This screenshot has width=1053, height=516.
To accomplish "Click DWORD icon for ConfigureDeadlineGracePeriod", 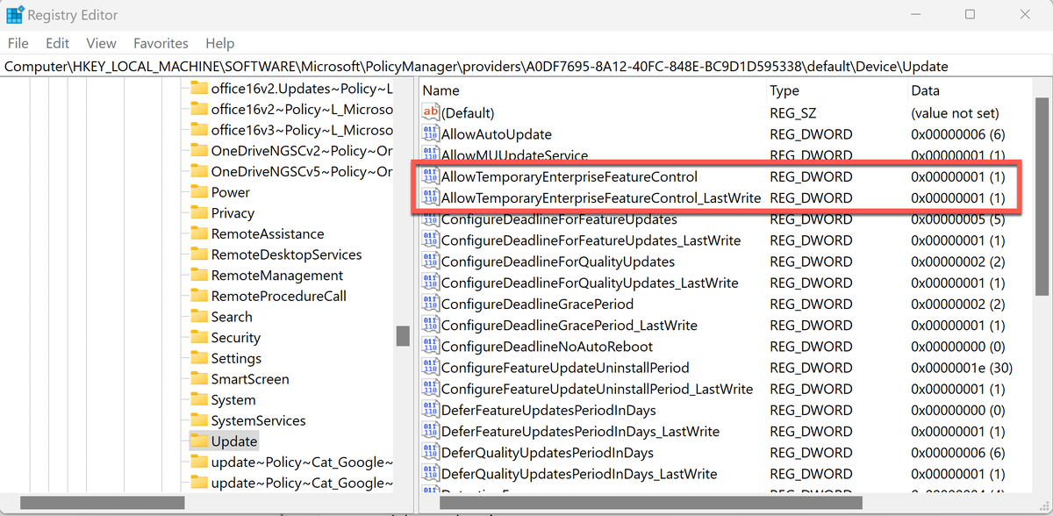I will click(x=431, y=305).
